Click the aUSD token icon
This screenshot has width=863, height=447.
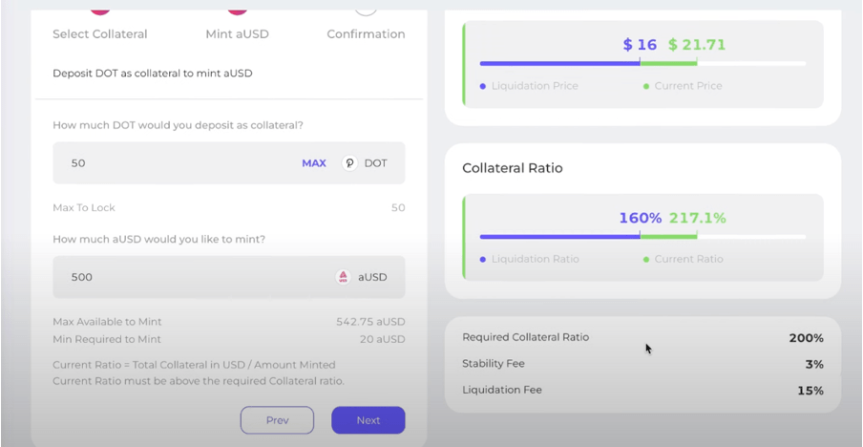click(x=344, y=277)
